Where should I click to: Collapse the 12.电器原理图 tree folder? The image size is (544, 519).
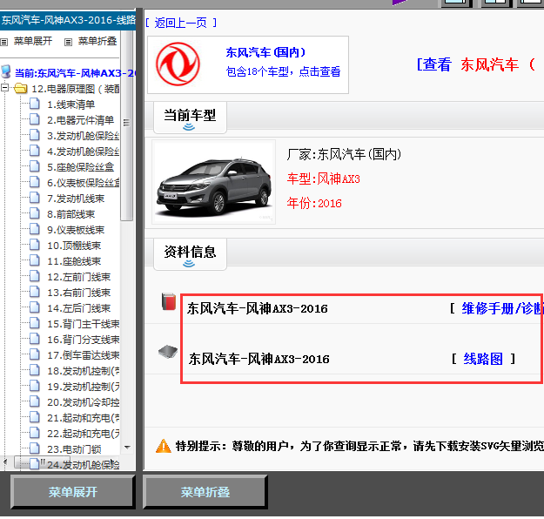[x=5, y=88]
